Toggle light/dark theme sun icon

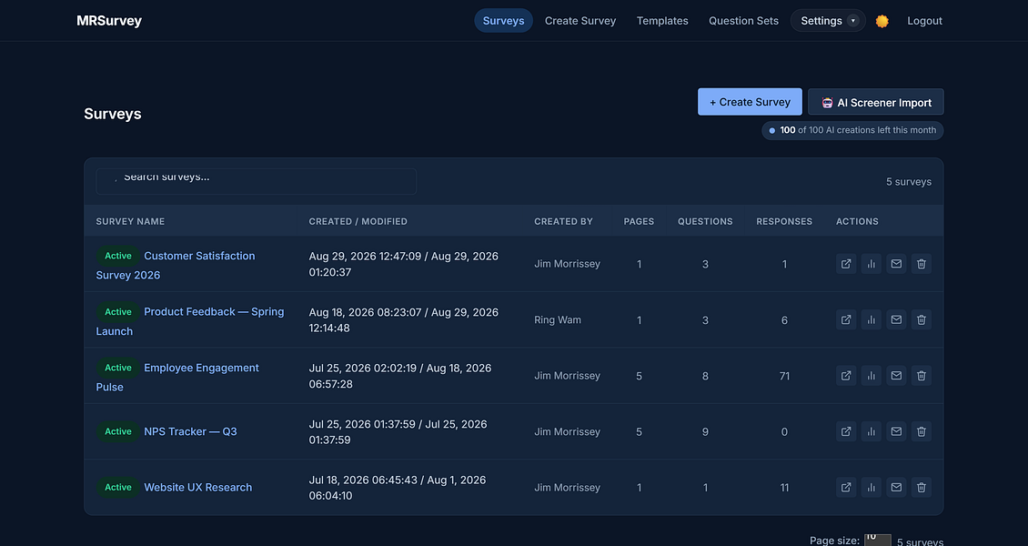[x=882, y=21]
